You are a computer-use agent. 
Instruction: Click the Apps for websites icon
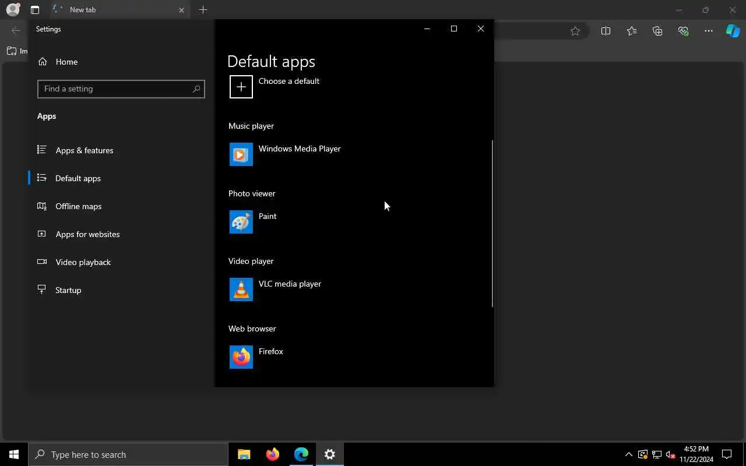(41, 234)
